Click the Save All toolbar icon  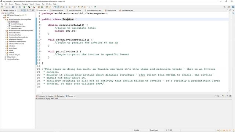9,7
